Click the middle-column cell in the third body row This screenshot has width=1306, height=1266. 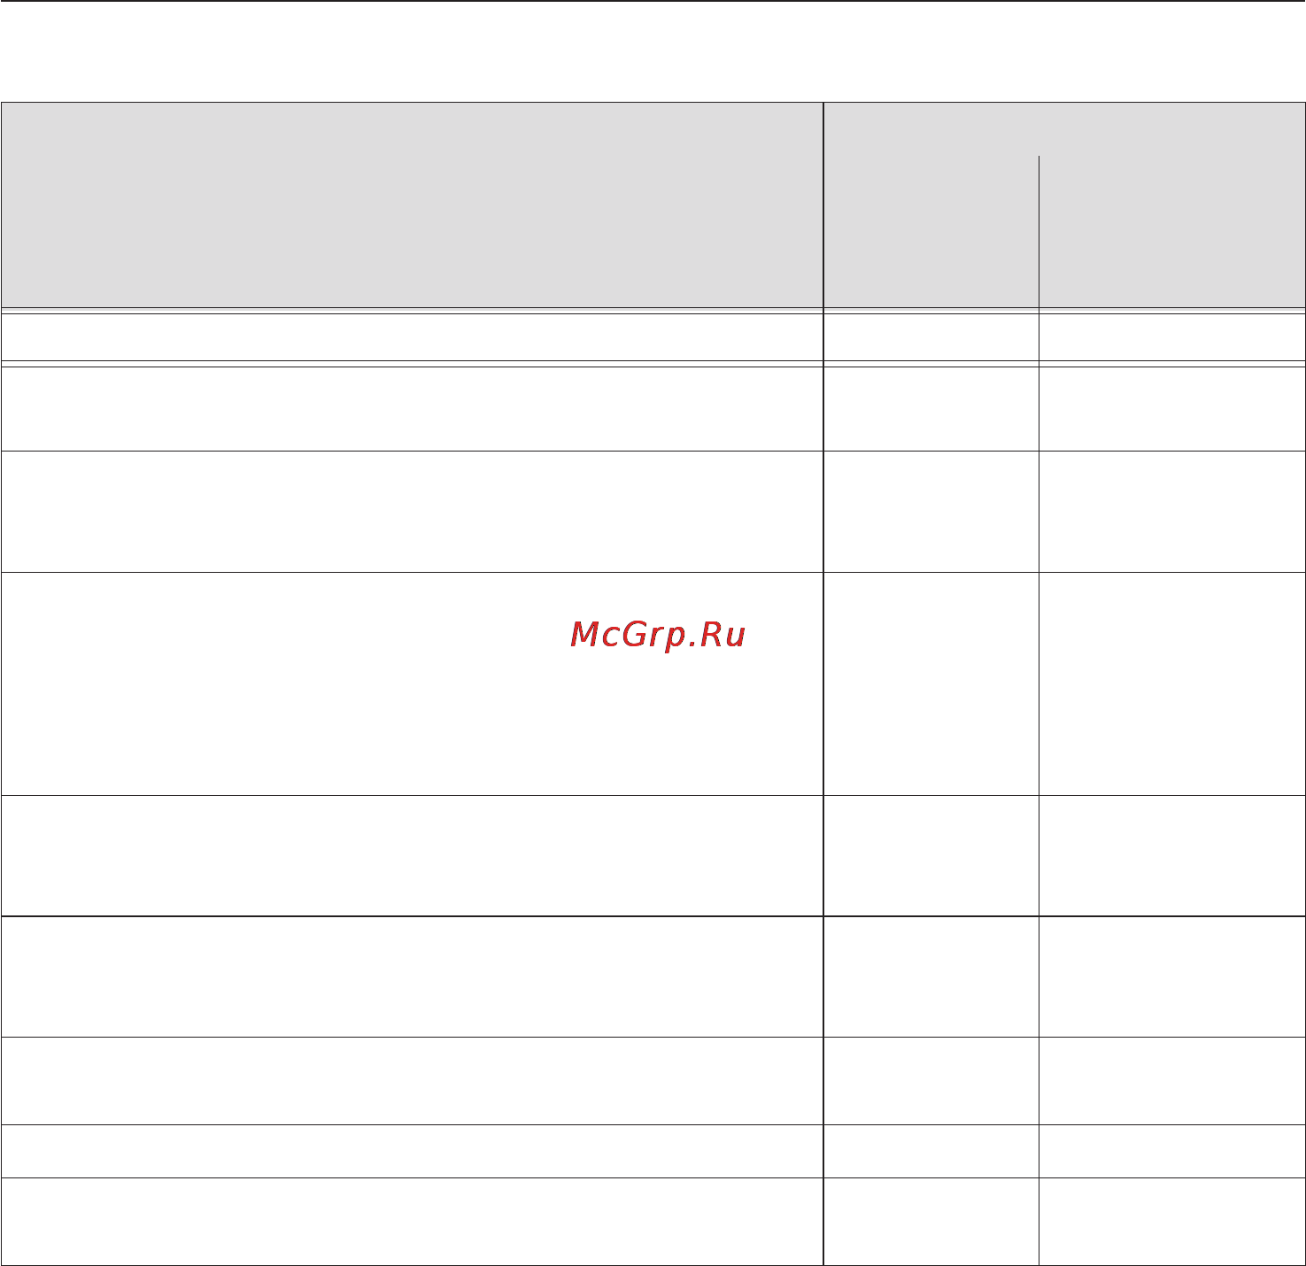point(931,512)
